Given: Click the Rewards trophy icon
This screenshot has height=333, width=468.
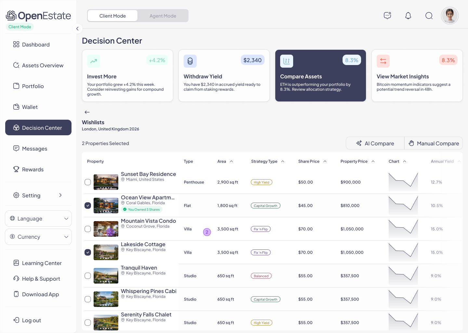Looking at the screenshot, I should 16,169.
